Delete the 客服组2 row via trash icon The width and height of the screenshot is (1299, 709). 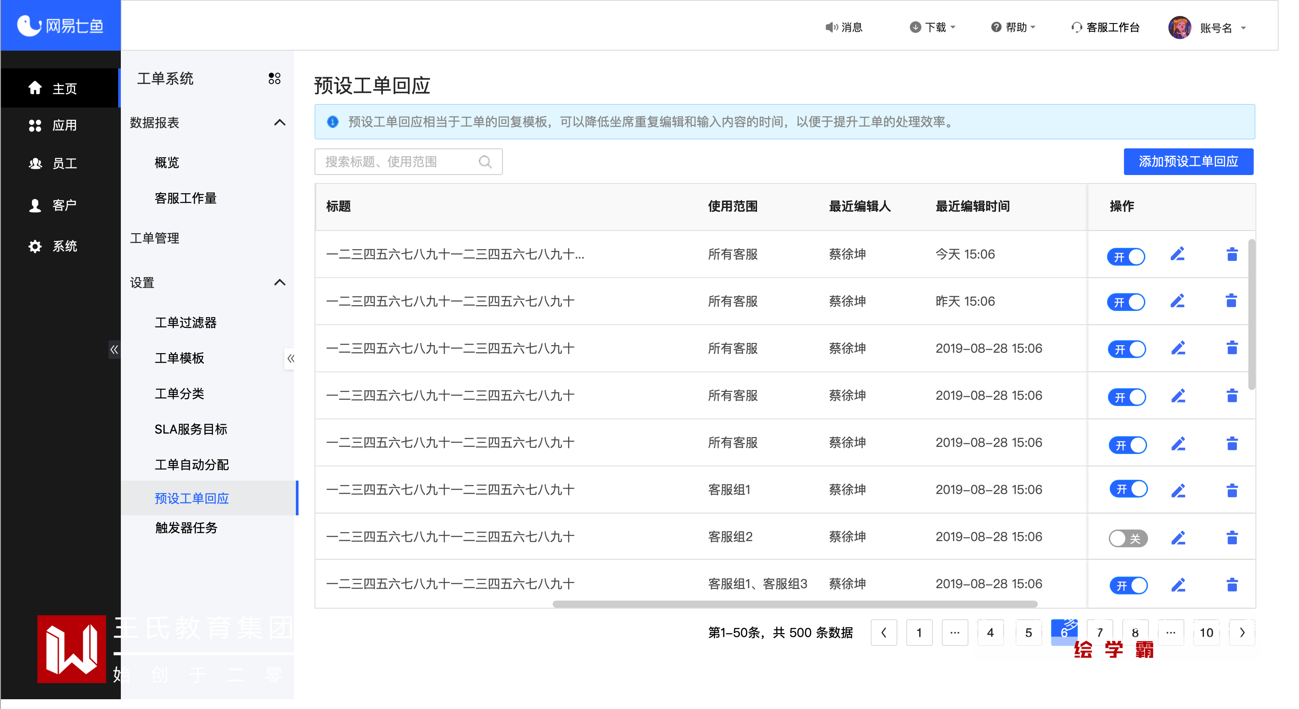tap(1231, 538)
